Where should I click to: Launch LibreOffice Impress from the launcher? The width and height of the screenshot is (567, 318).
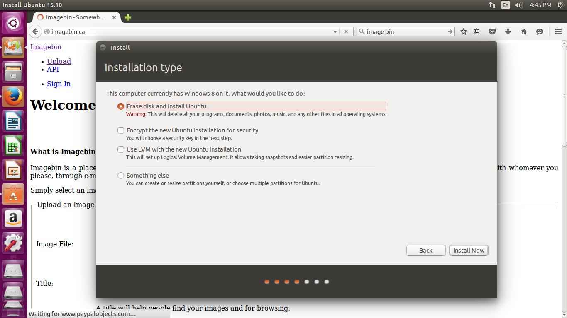coord(13,170)
